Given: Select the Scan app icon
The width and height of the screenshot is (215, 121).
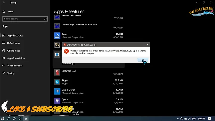Looking at the screenshot, I should click(x=57, y=35).
